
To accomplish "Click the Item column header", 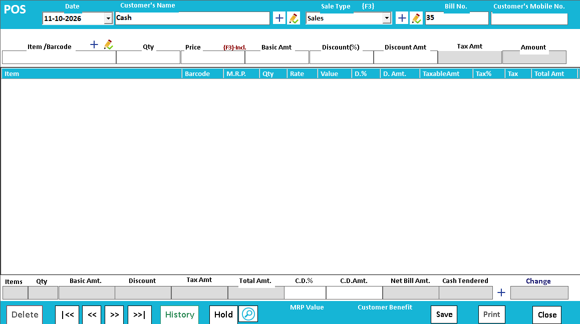I will pos(91,74).
